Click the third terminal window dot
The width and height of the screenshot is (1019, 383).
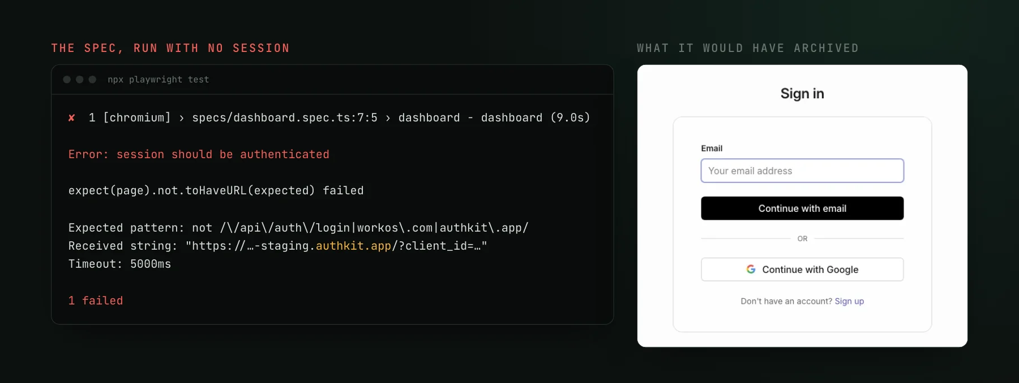point(92,80)
